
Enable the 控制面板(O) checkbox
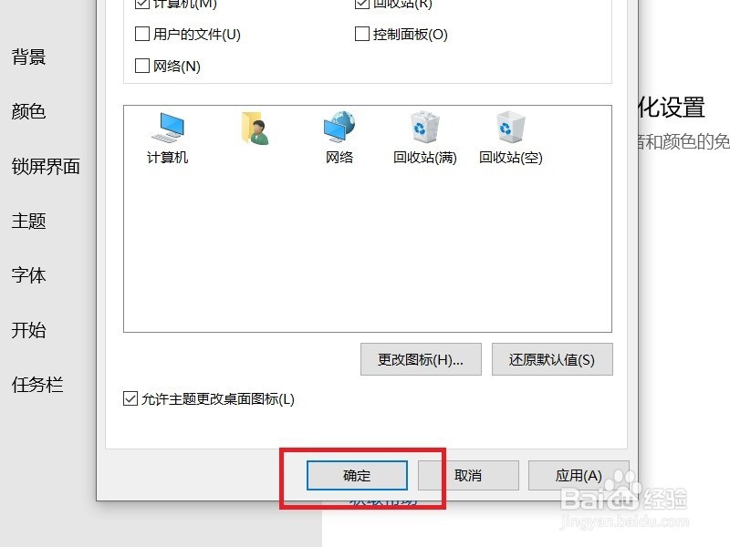361,34
